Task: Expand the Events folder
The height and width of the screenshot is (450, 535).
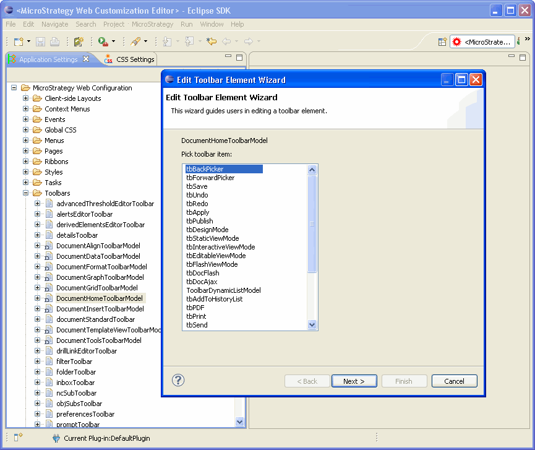Action: click(x=25, y=119)
